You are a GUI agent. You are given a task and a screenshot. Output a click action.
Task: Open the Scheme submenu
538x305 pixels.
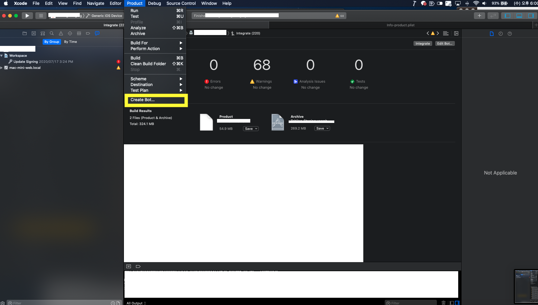click(155, 79)
